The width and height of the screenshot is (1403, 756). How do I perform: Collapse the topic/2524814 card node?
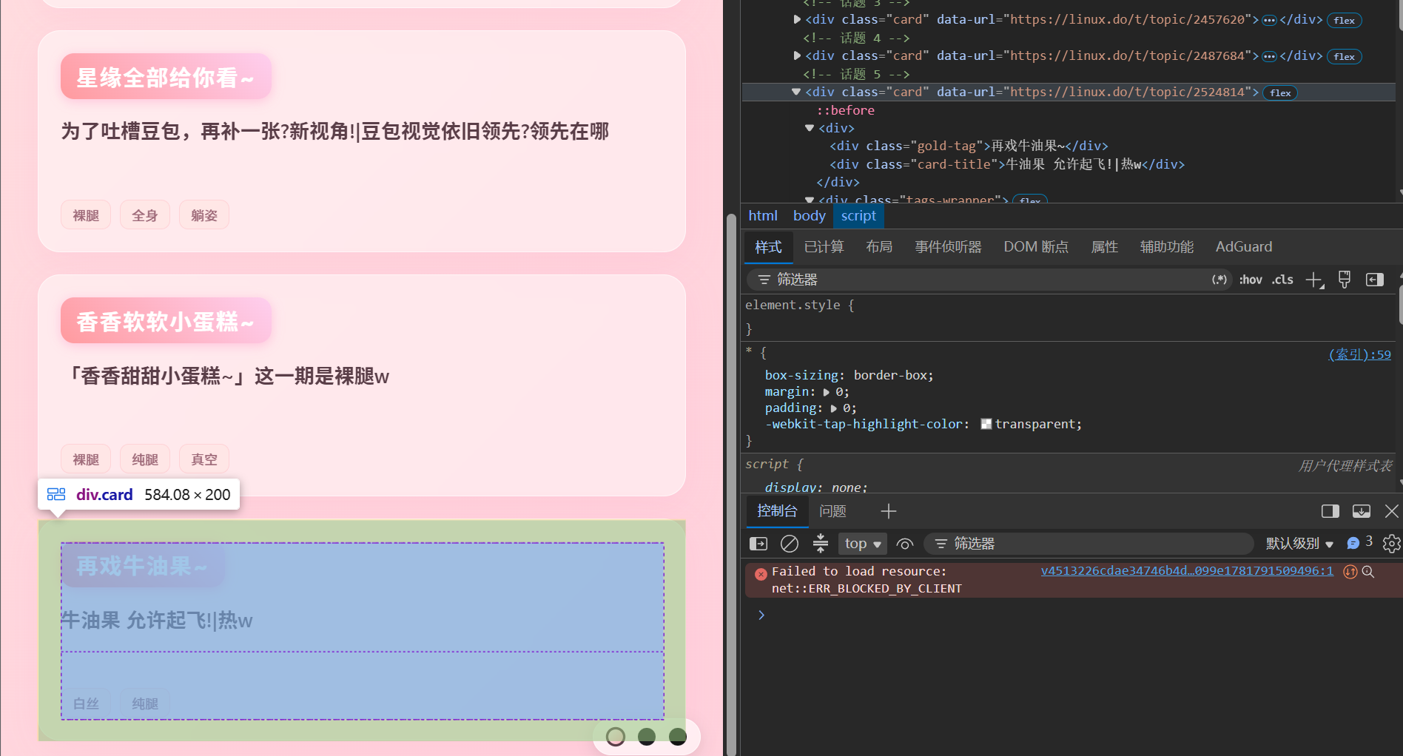[x=796, y=92]
